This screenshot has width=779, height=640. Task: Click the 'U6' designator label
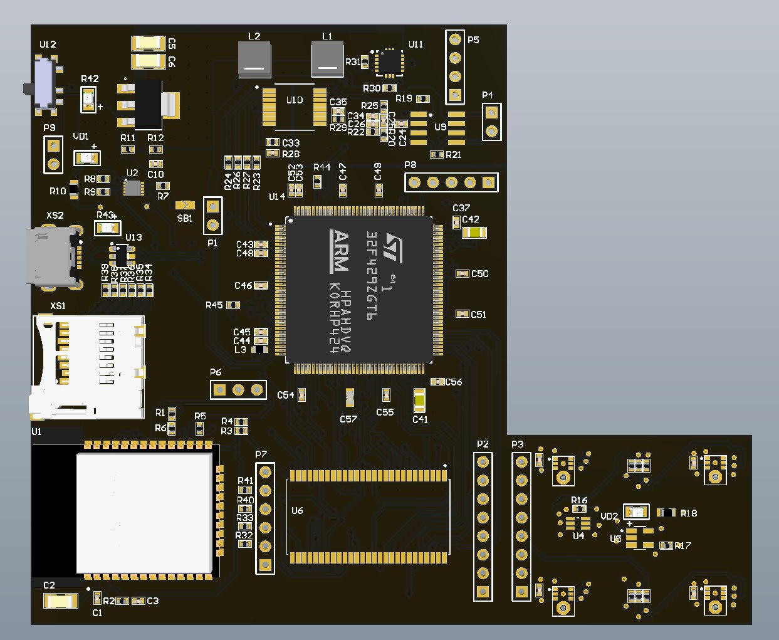(x=297, y=511)
